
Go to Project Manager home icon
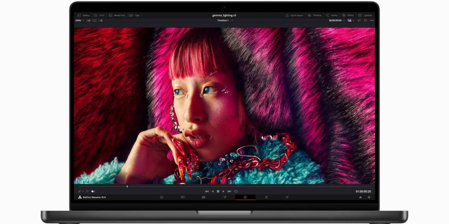click(360, 197)
